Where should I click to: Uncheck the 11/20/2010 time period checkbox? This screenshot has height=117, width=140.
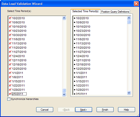tap(10, 48)
